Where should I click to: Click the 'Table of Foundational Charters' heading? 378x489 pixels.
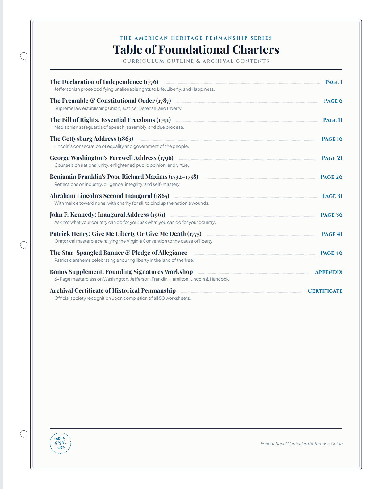(196, 50)
